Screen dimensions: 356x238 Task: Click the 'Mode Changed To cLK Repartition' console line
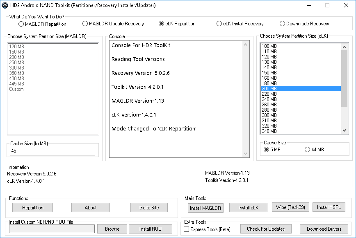click(x=154, y=129)
